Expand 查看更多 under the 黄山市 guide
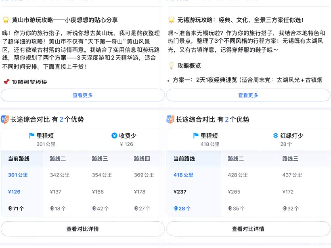The width and height of the screenshot is (331, 248). click(x=83, y=95)
